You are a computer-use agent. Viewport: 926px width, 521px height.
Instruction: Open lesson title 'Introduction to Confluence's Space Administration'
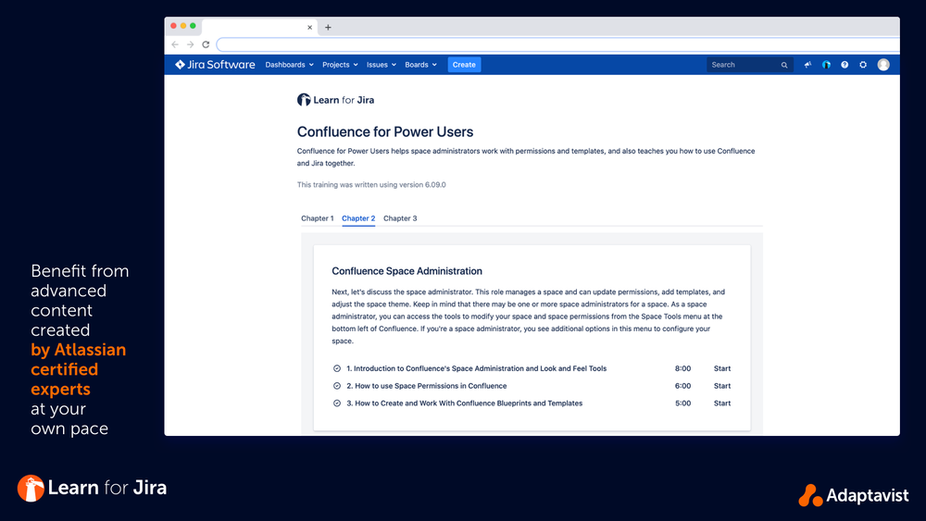(477, 368)
